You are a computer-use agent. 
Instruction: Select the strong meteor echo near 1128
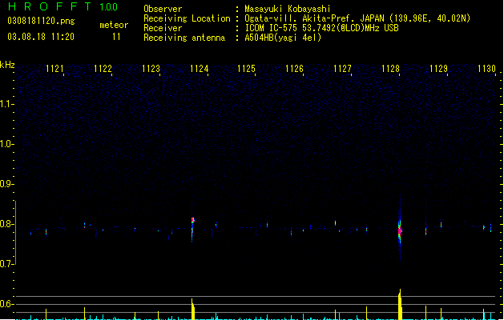tap(400, 230)
